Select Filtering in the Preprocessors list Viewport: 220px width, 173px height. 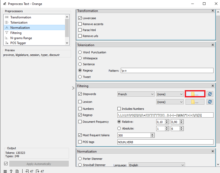coord(16,33)
